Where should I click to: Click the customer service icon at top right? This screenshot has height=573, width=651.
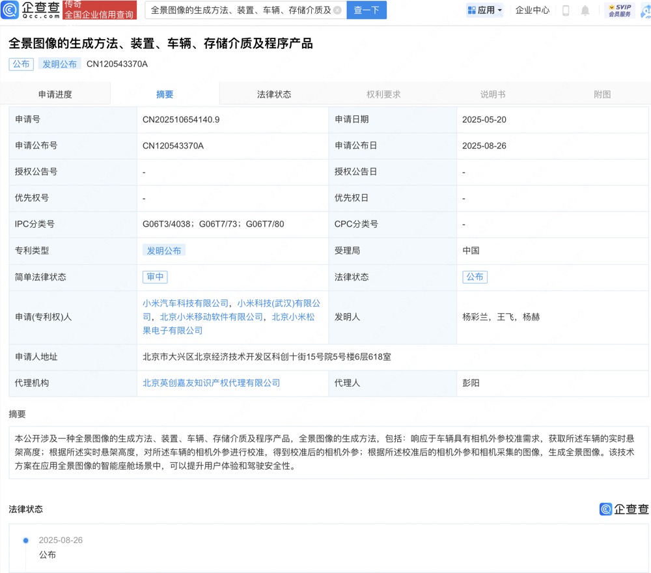[x=646, y=10]
